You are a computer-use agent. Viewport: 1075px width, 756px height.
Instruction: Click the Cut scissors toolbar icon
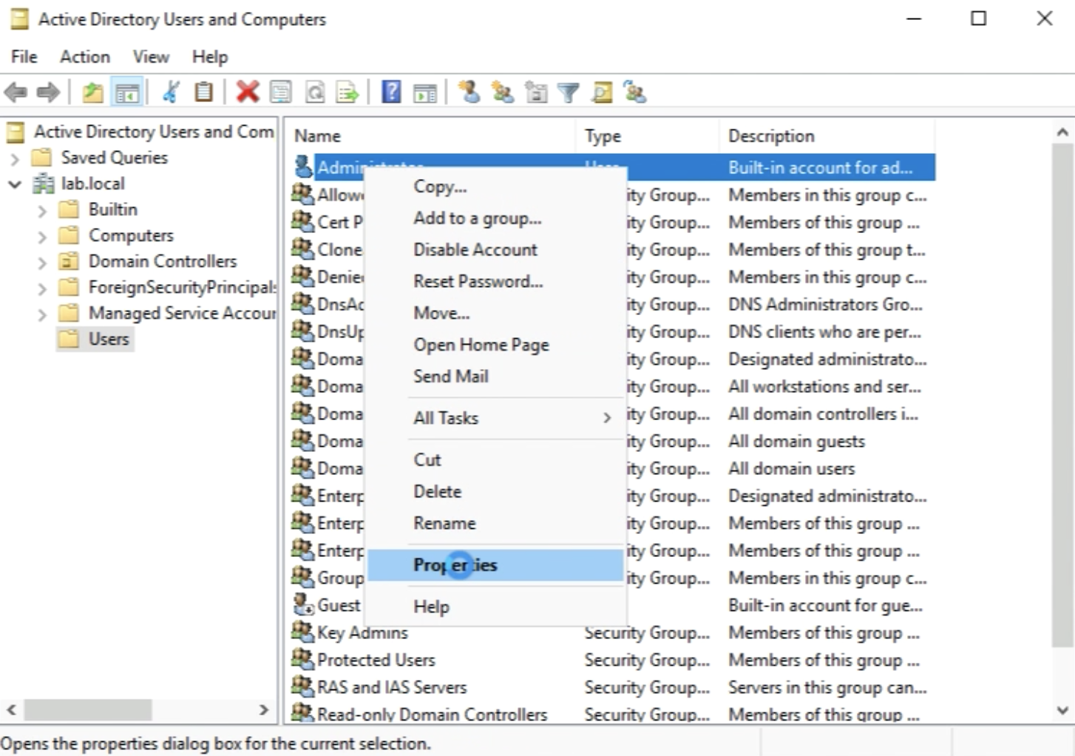pyautogui.click(x=171, y=92)
